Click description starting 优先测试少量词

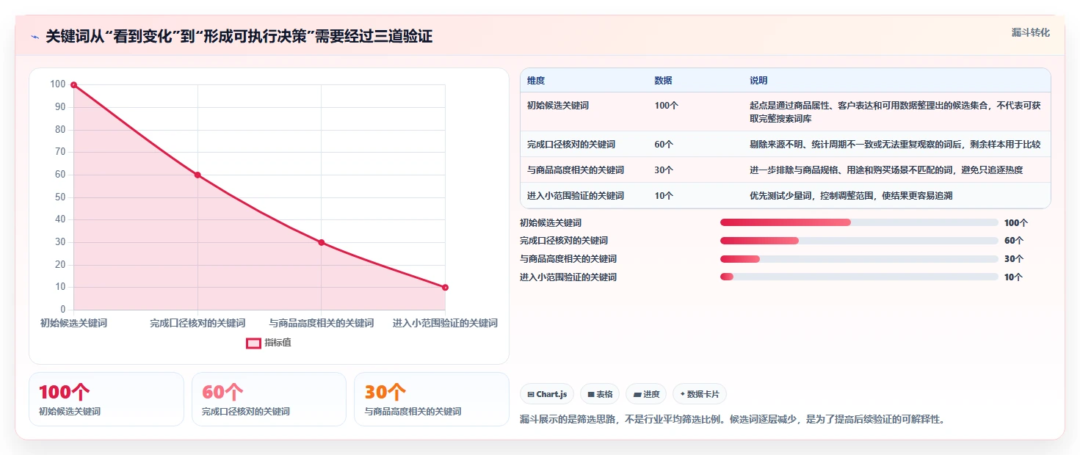pyautogui.click(x=851, y=195)
